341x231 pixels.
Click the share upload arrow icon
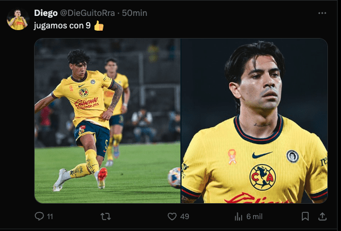(322, 216)
